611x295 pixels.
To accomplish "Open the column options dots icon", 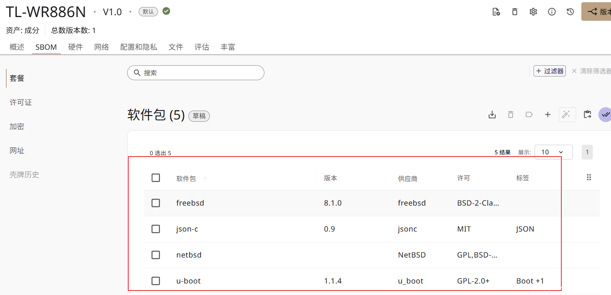I will pyautogui.click(x=589, y=177).
